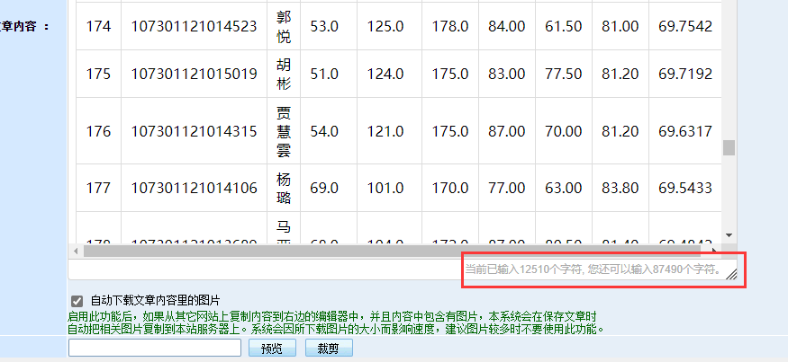Screen dimensions: 788x362
Task: Click the horizontal scrollbar right arrow
Action: [714, 251]
